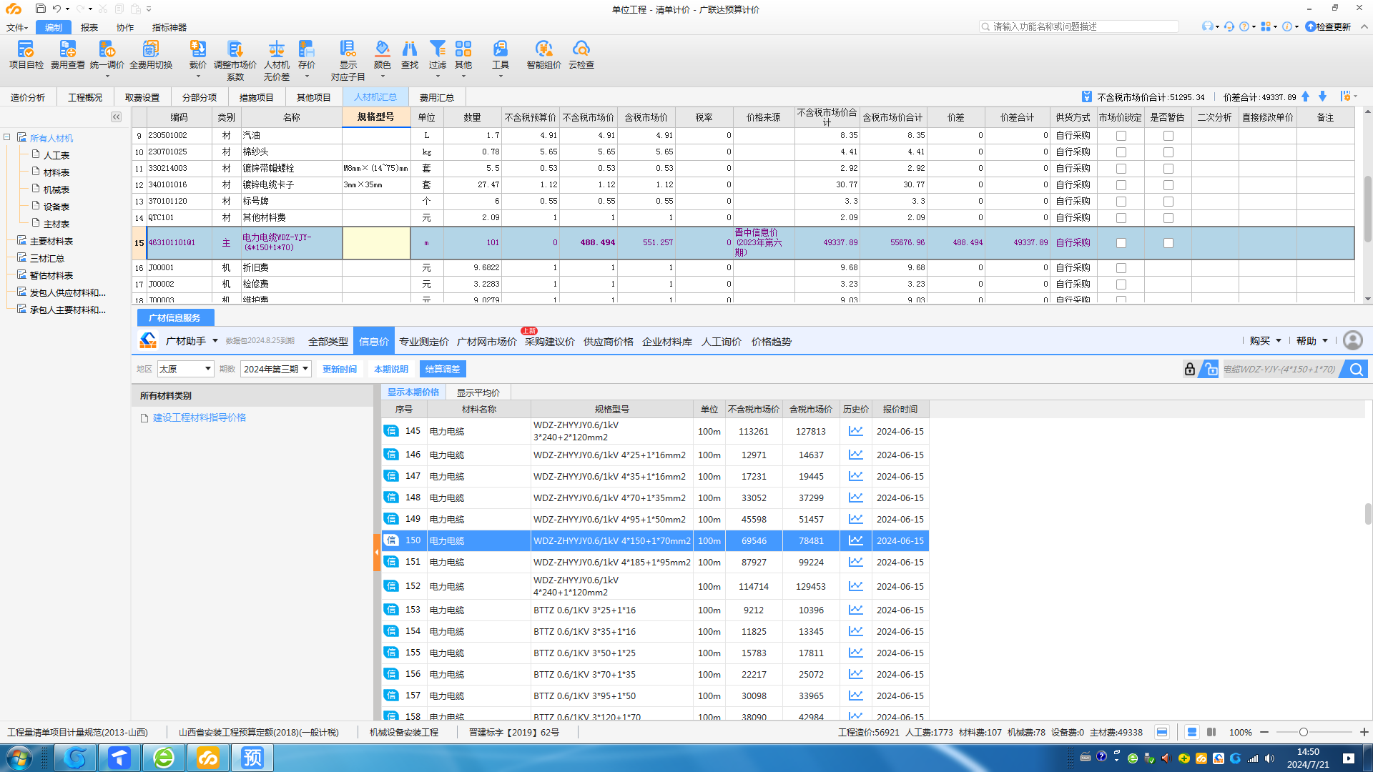Switch to the 指标神器 menu tab

pos(169,27)
